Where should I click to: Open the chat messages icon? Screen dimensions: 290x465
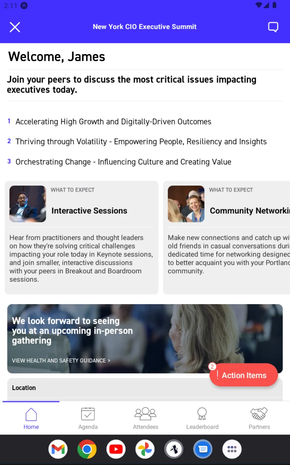(273, 27)
